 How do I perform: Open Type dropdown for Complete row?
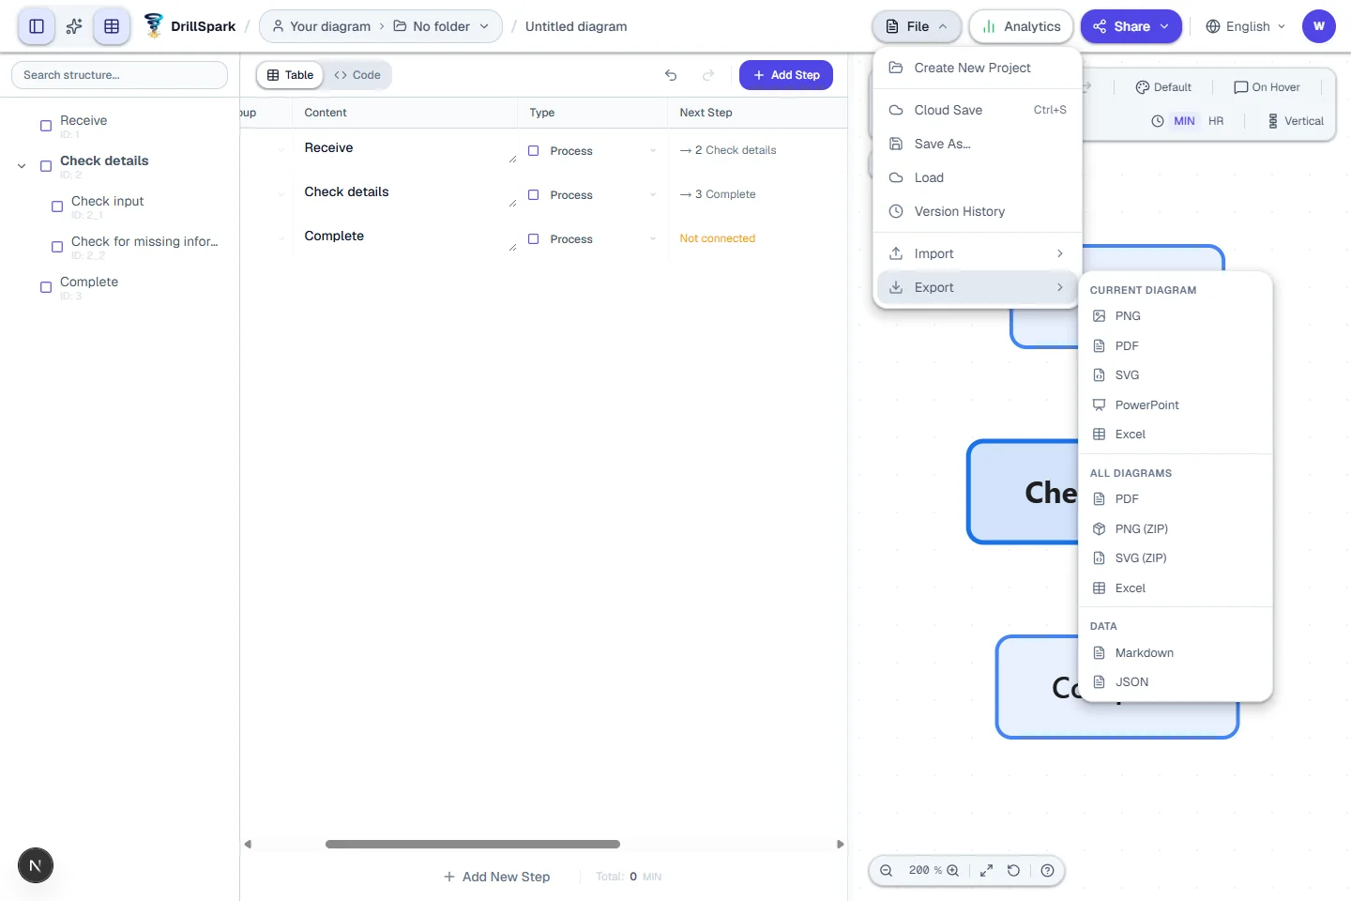pyautogui.click(x=593, y=239)
